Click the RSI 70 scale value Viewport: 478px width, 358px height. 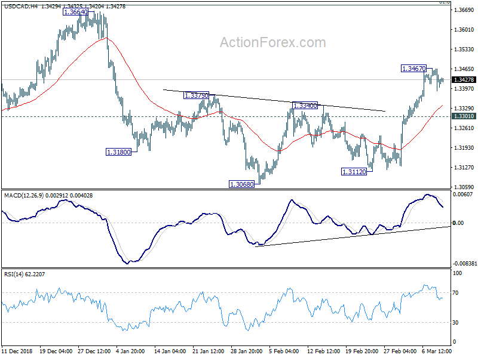455,293
